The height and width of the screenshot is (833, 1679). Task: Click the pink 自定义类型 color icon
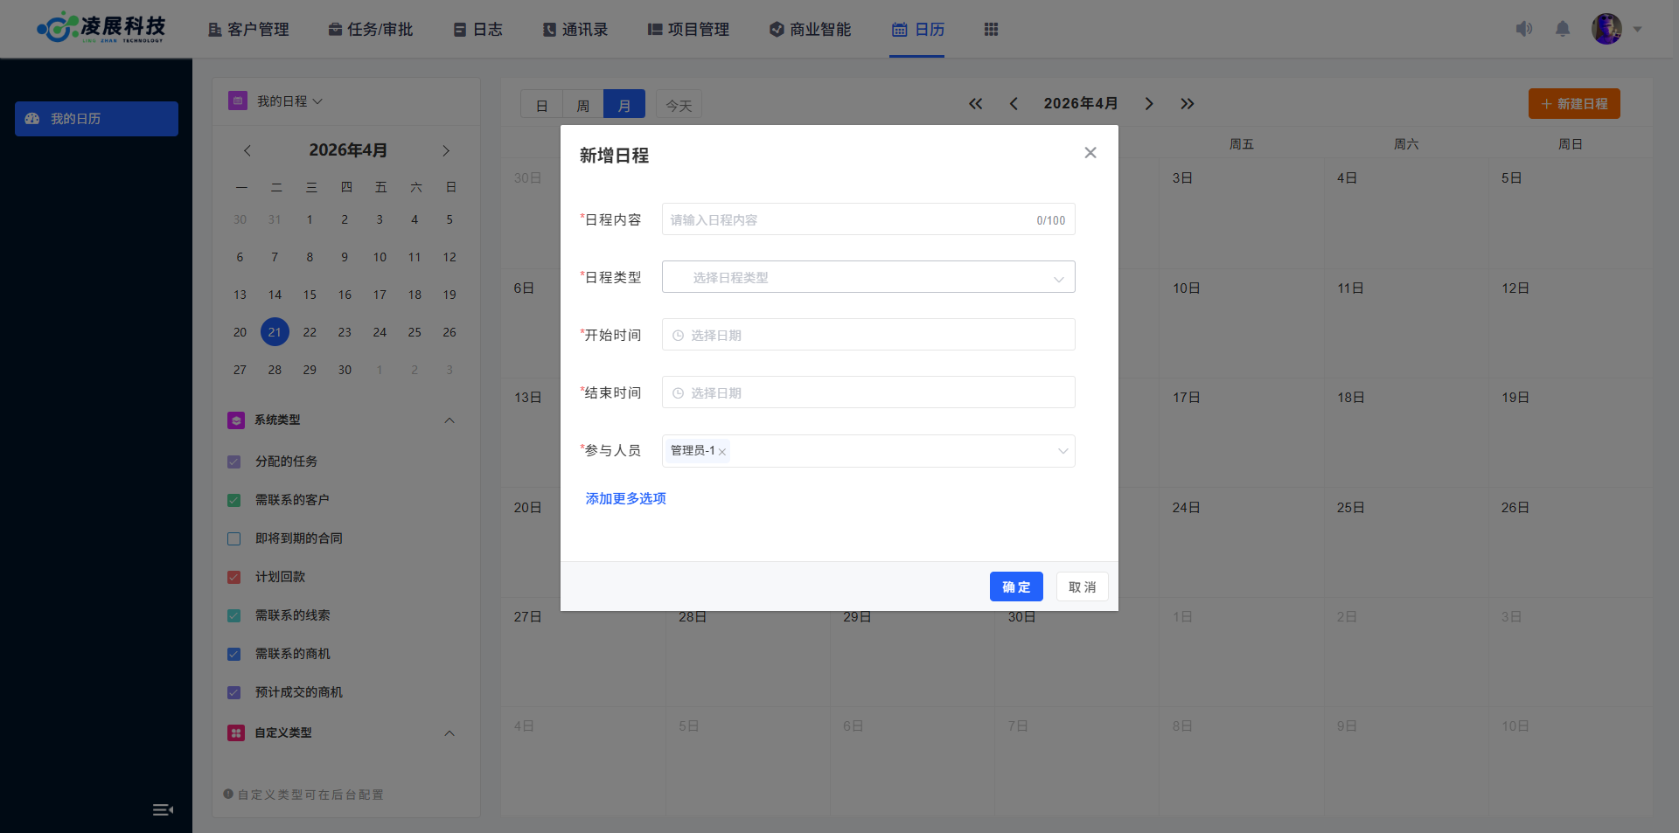236,732
